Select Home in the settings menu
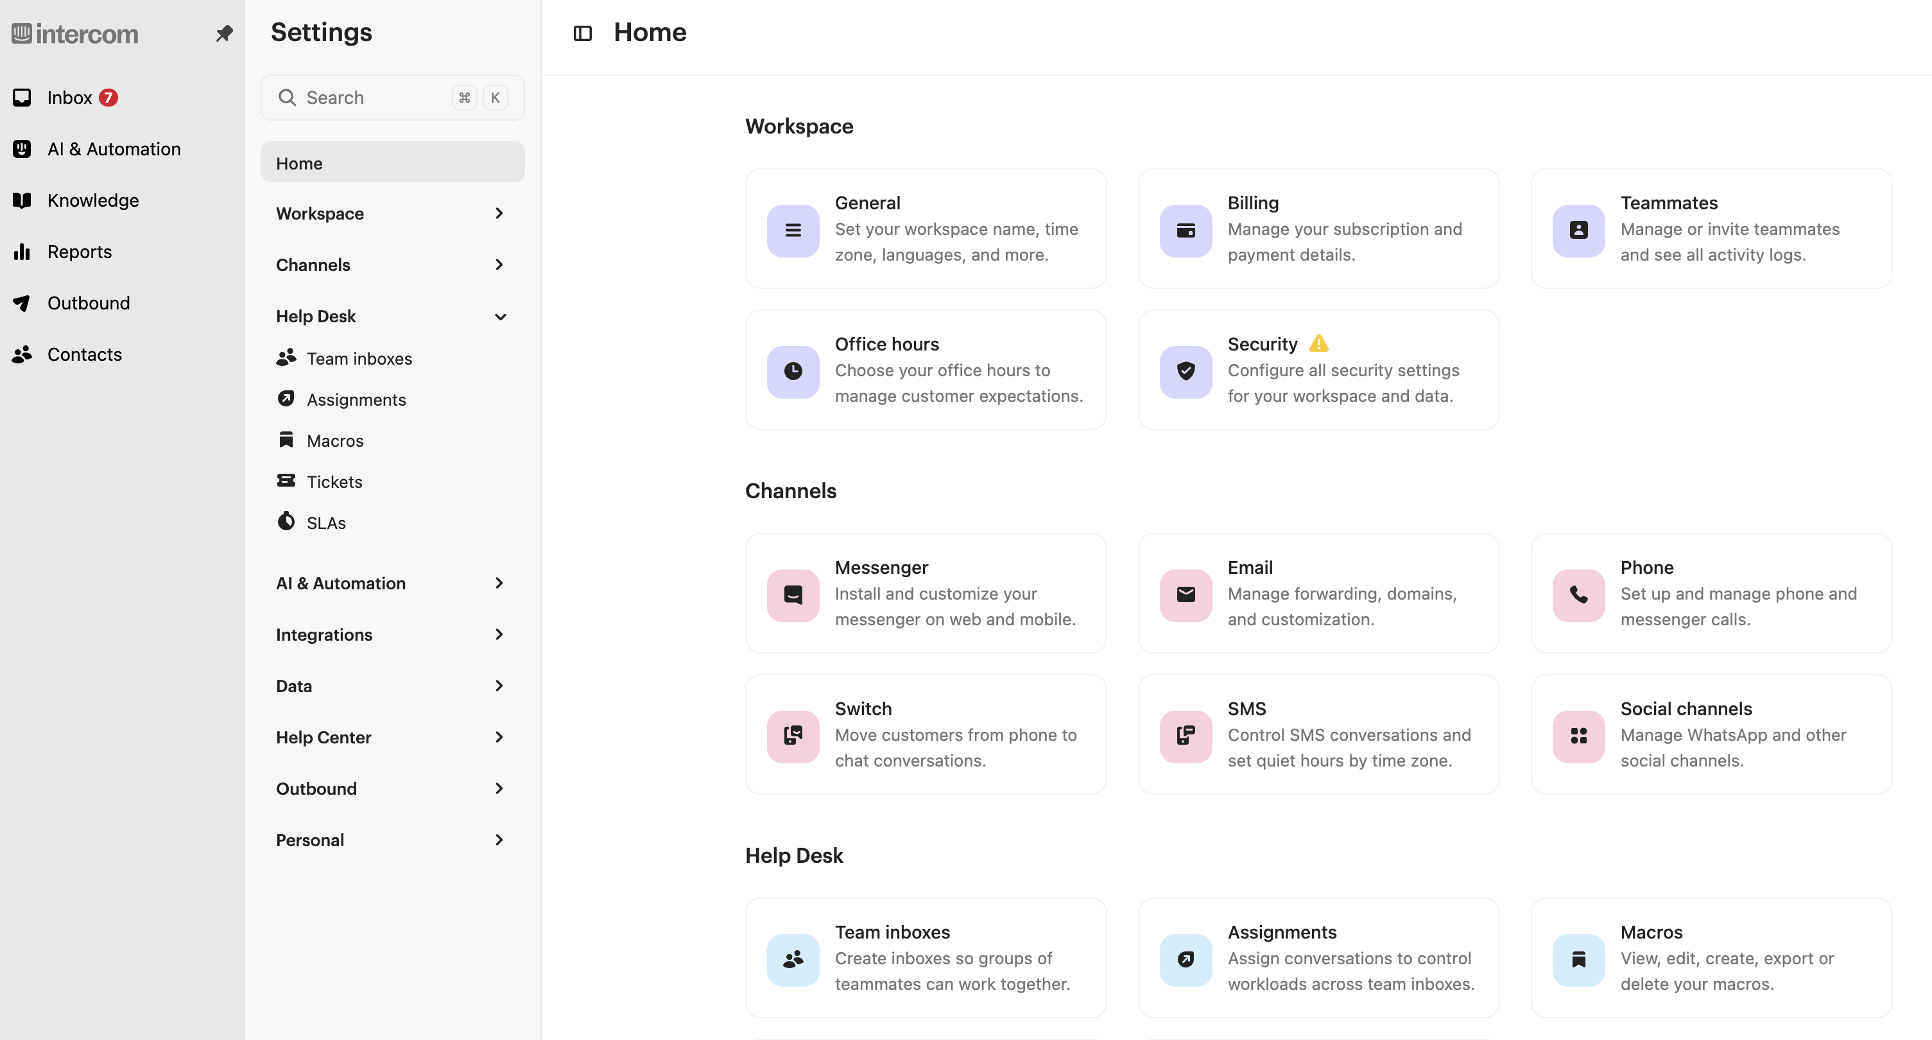Viewport: 1932px width, 1040px height. pos(392,163)
